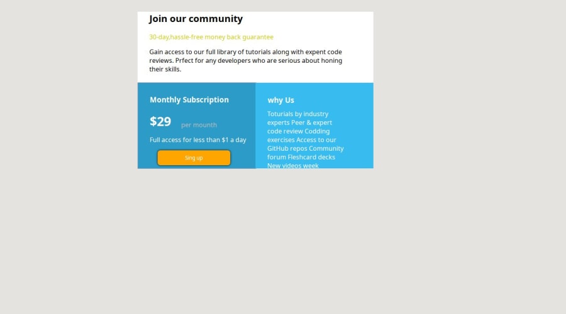Viewport: 566px width, 314px height.
Task: Select the why Us heading
Action: [x=281, y=100]
